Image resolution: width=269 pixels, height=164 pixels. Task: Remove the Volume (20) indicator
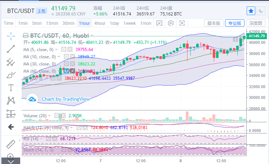63,115
